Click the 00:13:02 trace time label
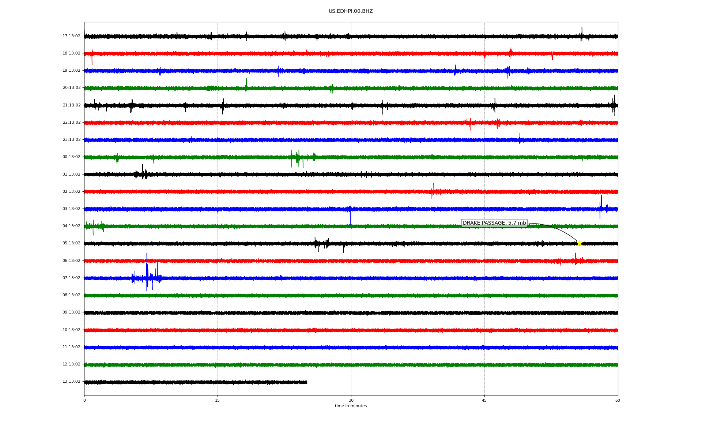702x439 pixels. point(71,157)
